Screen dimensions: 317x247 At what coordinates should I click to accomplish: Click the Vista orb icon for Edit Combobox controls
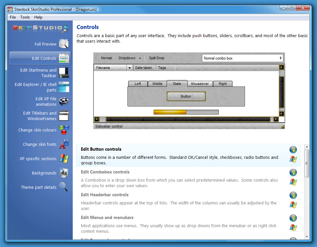293,172
